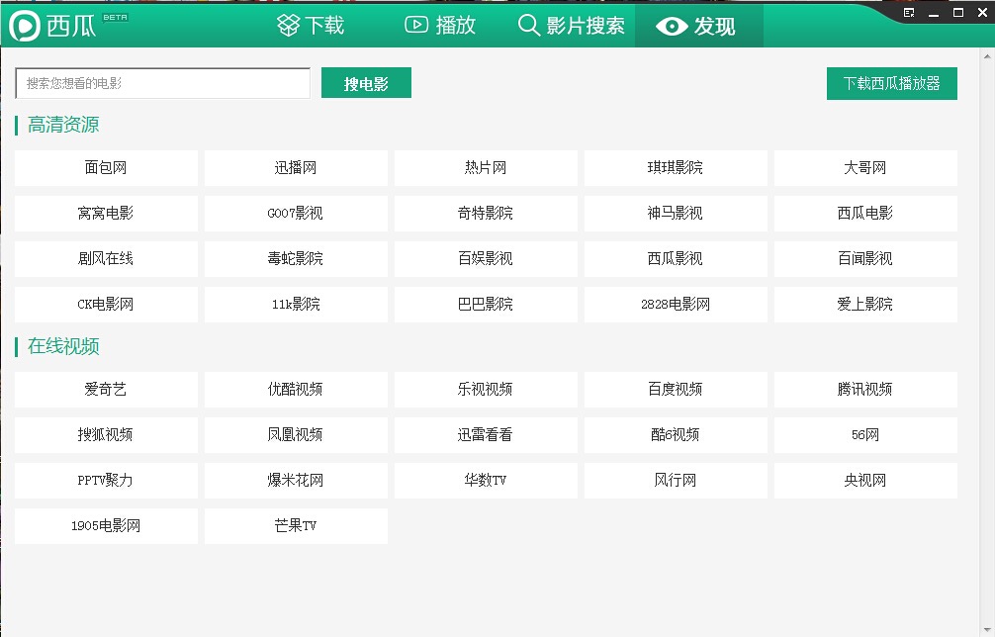Open the 影片搜索 tab

pos(571,26)
